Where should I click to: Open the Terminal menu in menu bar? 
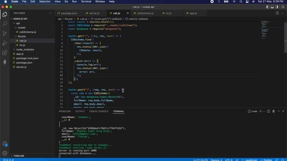tap(86, 2)
